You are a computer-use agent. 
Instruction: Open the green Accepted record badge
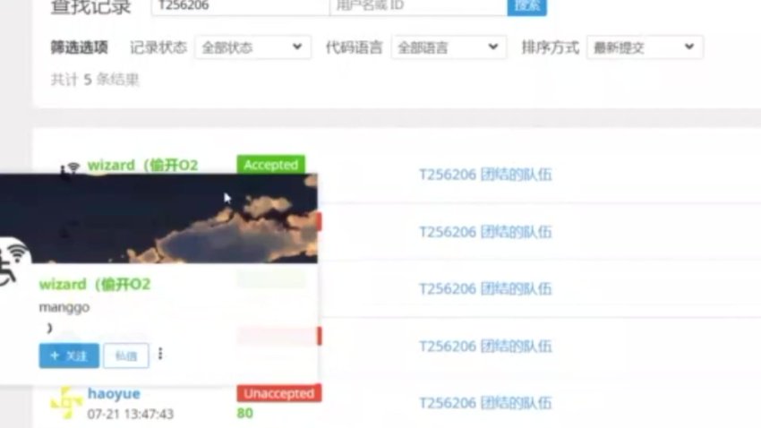[x=270, y=165]
